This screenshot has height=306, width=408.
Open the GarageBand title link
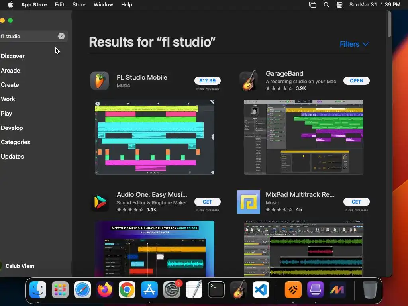284,73
